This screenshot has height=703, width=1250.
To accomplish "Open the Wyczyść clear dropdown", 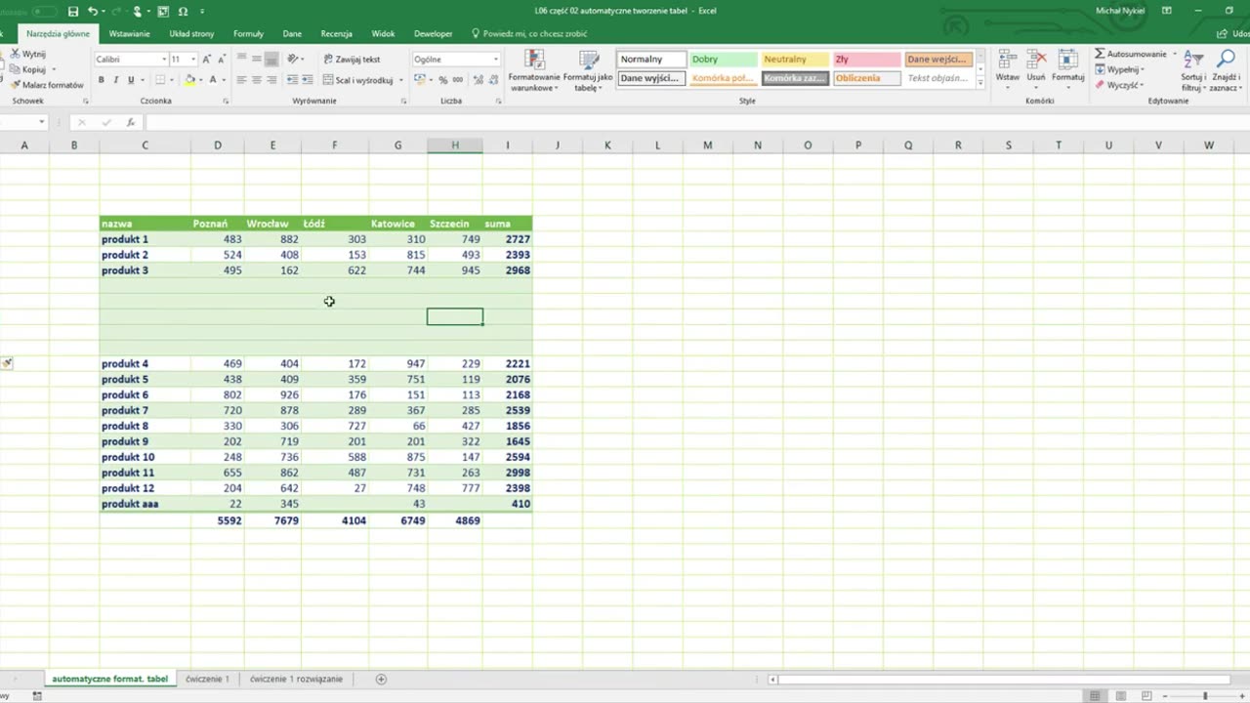I will 1120,85.
